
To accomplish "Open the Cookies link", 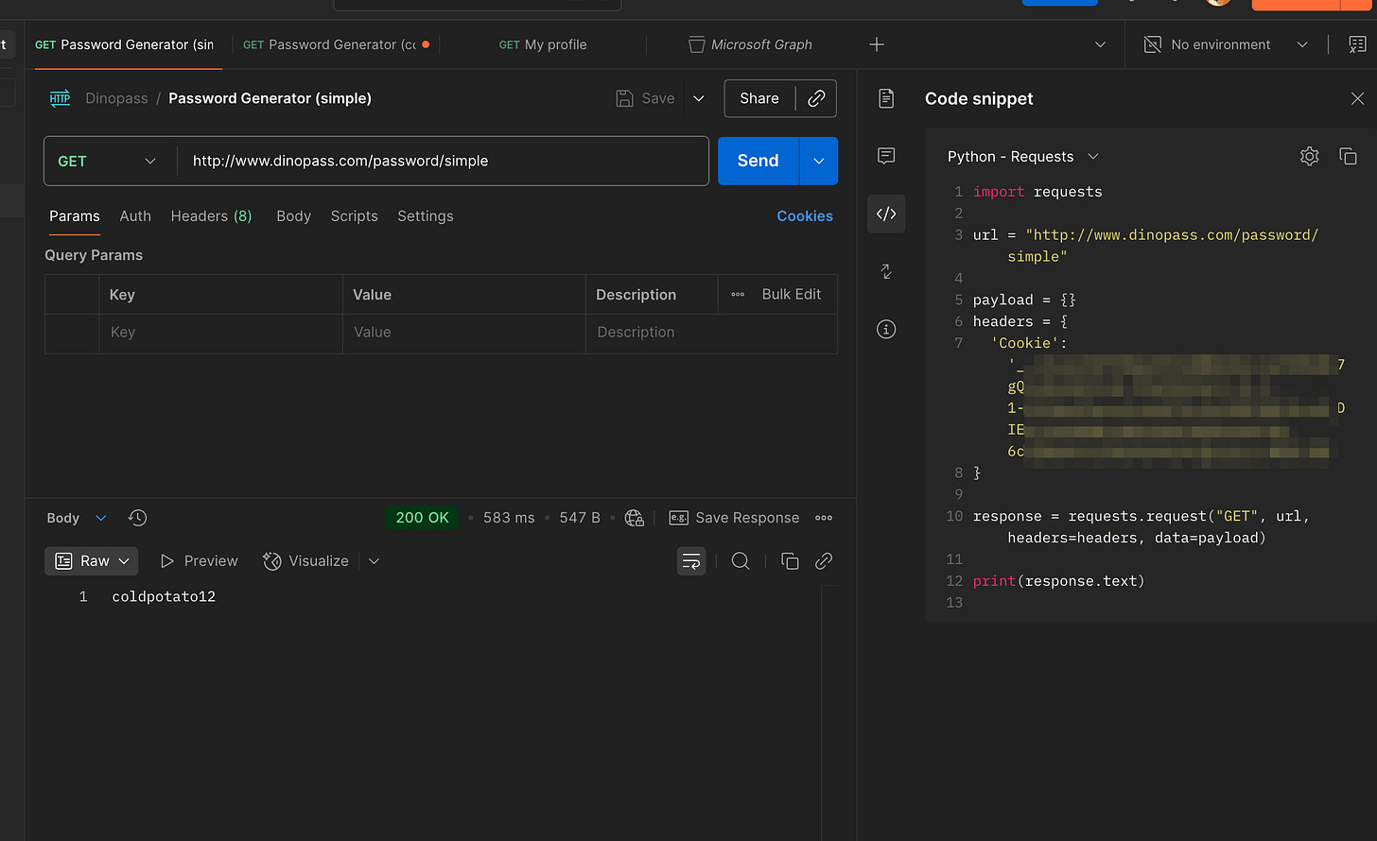I will coord(804,216).
